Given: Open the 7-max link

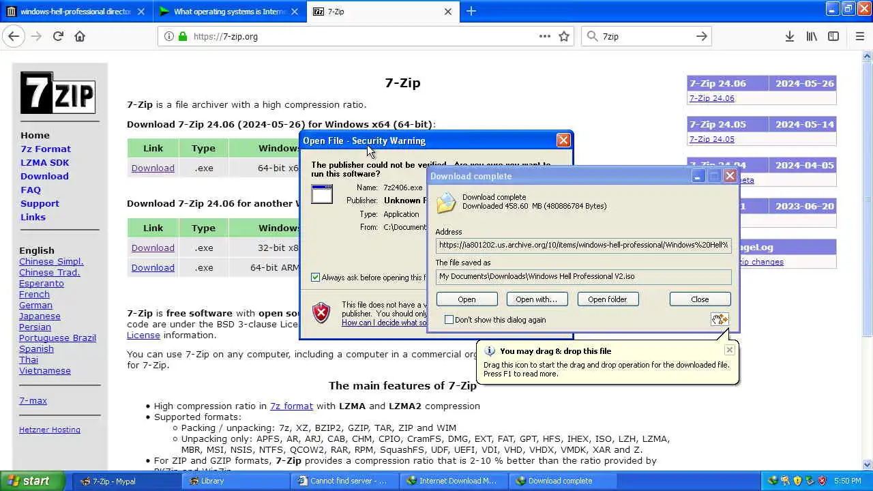Looking at the screenshot, I should click(33, 400).
